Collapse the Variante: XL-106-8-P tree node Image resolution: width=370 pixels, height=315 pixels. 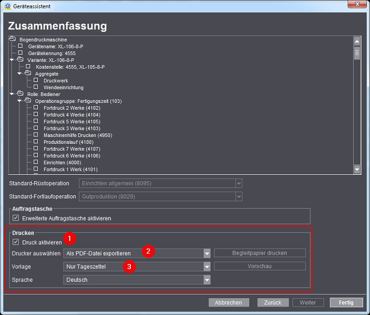[x=12, y=60]
